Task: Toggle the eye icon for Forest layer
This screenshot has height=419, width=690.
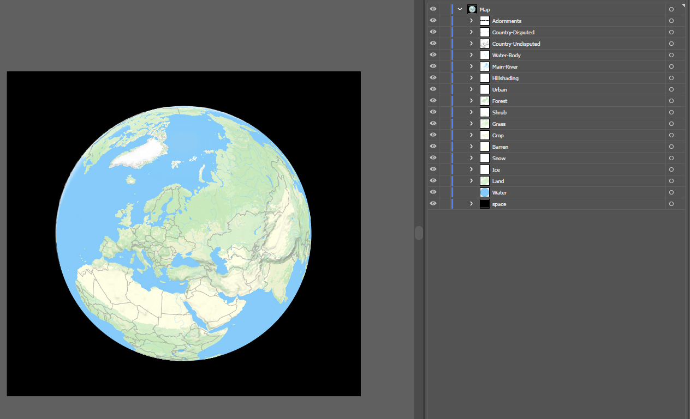Action: pos(433,101)
